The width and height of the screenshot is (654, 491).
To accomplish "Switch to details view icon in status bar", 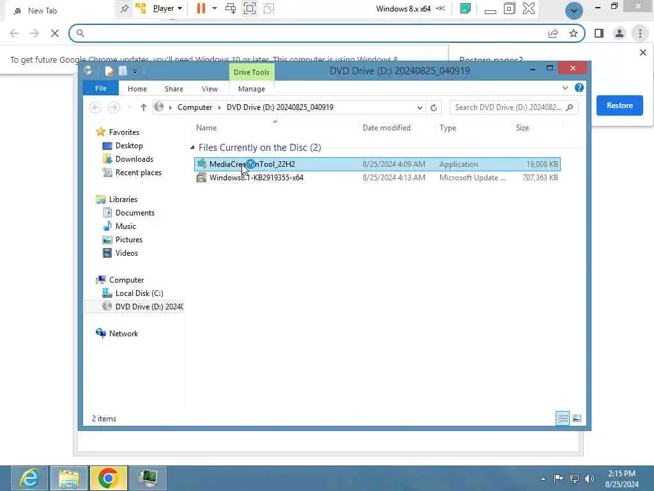I will pyautogui.click(x=563, y=418).
